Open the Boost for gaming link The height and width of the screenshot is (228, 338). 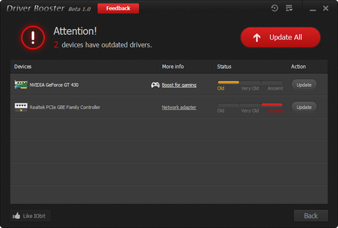tap(179, 85)
